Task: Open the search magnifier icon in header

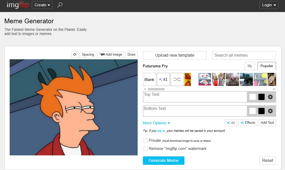Action: tap(60, 5)
